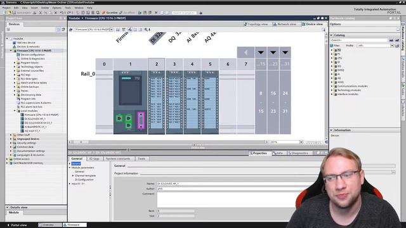Open the Texts tab in properties
The image size is (406, 228).
[x=141, y=158]
